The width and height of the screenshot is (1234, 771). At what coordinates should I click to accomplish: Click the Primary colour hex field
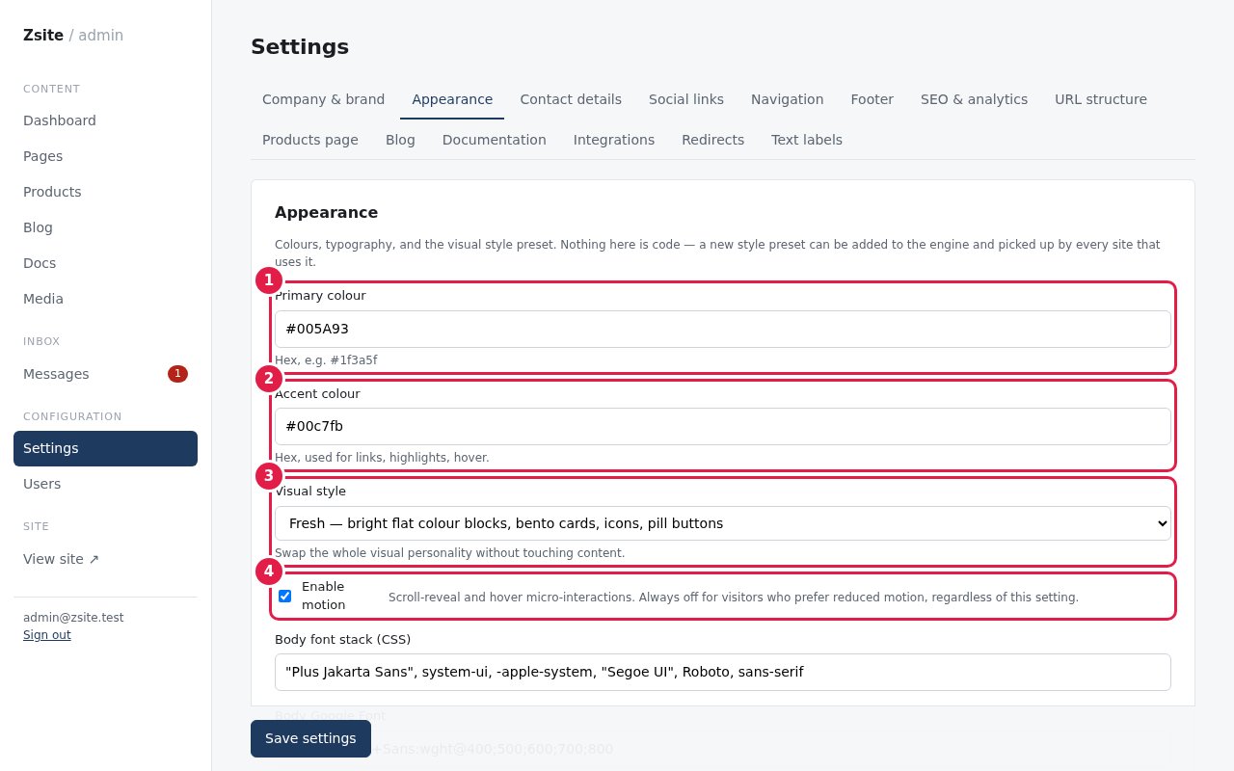(723, 329)
